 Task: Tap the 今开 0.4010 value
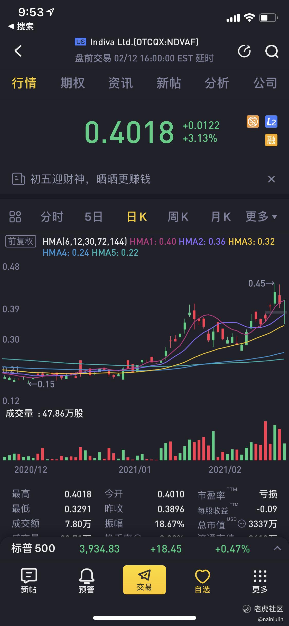pos(171,494)
